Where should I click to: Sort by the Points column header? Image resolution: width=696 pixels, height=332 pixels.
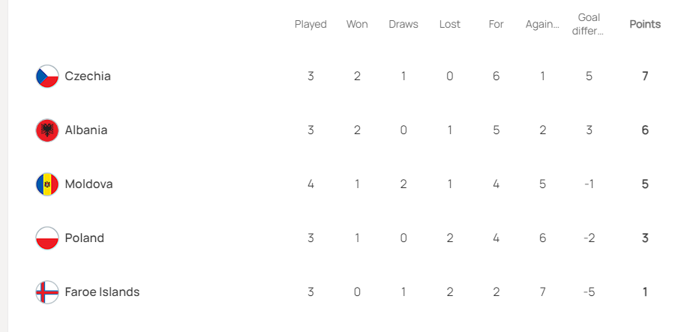point(645,25)
